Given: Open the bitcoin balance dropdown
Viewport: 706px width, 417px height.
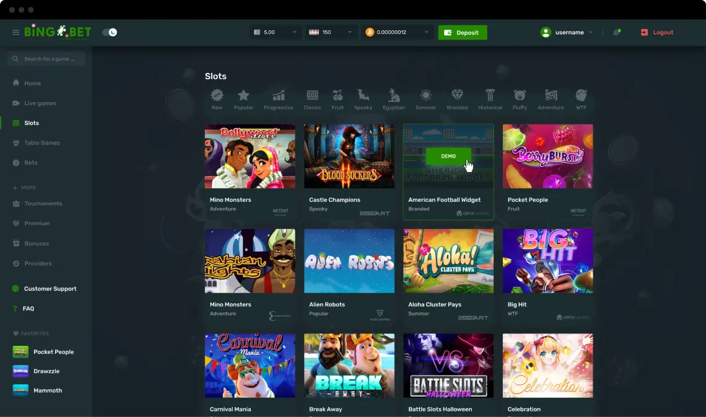Looking at the screenshot, I should coord(397,32).
